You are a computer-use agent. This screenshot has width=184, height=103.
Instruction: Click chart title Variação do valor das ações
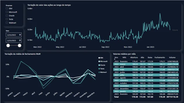(49, 5)
